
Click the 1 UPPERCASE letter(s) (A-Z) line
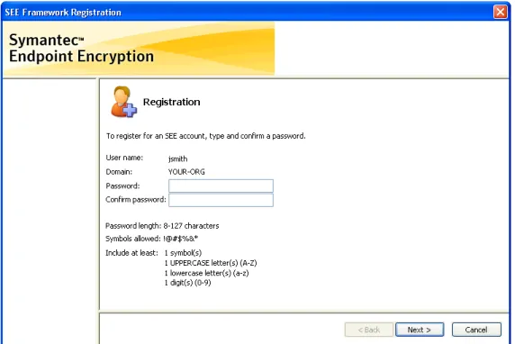(211, 263)
